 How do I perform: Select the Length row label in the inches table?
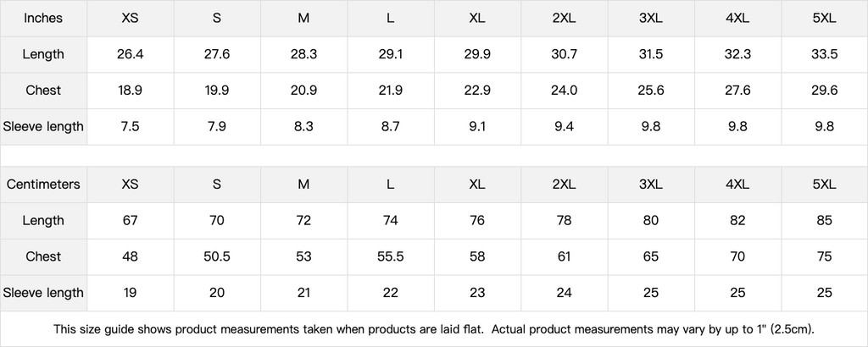coord(43,54)
